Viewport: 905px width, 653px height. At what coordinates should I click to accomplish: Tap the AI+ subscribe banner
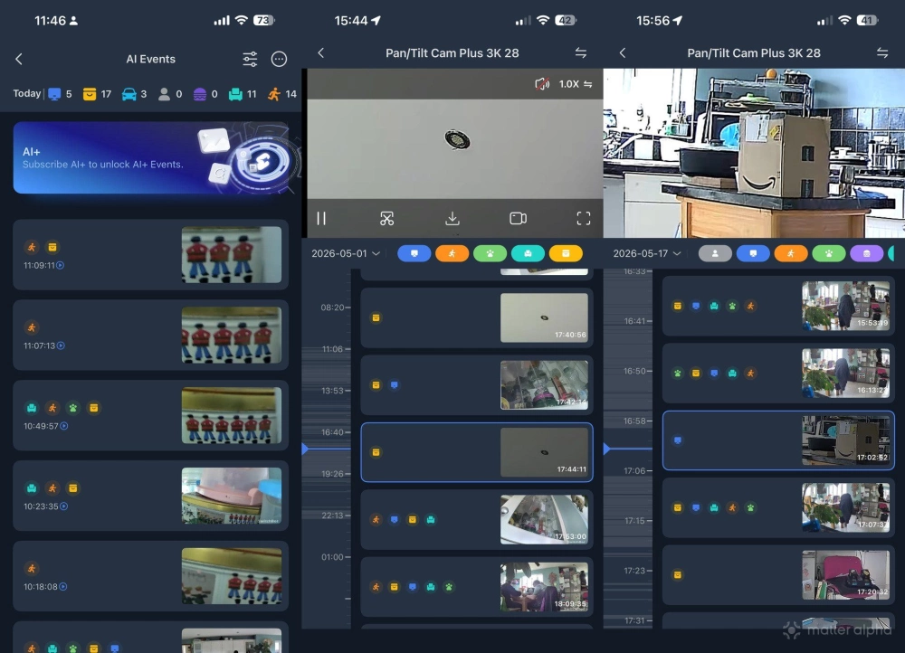tap(150, 157)
